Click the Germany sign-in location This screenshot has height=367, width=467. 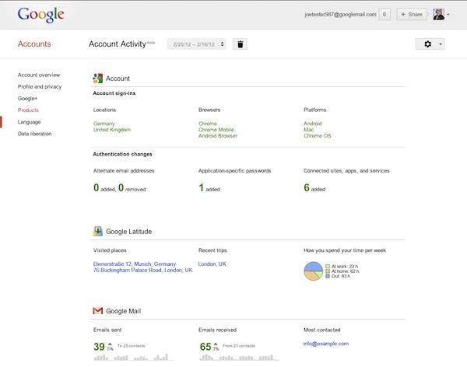click(104, 124)
